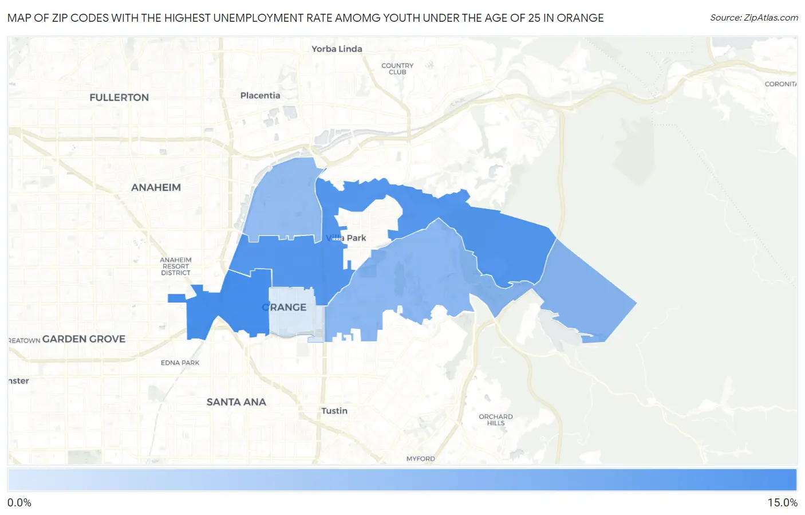Click the GARDEN GROVE label
Image resolution: width=805 pixels, height=515 pixels.
84,339
